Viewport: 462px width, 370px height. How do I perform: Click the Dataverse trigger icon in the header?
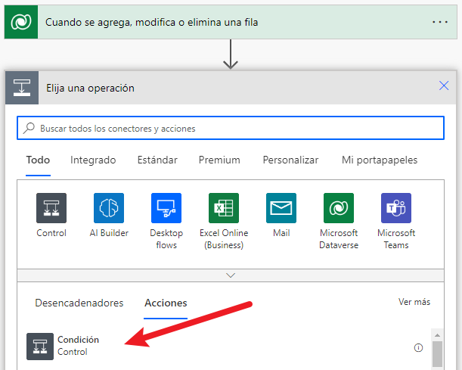(21, 22)
